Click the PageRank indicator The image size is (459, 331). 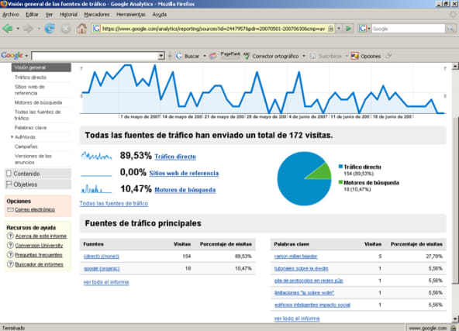click(x=230, y=55)
